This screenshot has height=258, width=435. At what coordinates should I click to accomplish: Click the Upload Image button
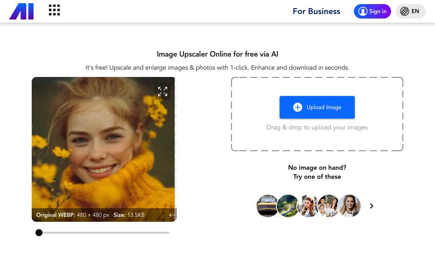click(x=317, y=107)
